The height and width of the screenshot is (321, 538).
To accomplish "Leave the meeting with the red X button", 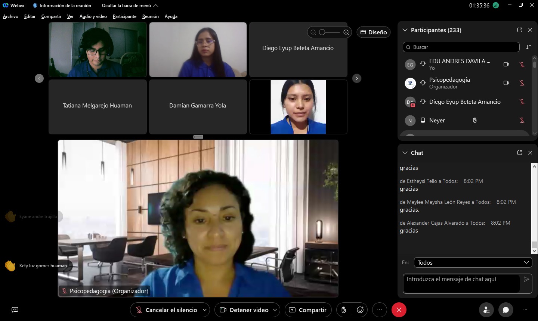I will pyautogui.click(x=399, y=310).
